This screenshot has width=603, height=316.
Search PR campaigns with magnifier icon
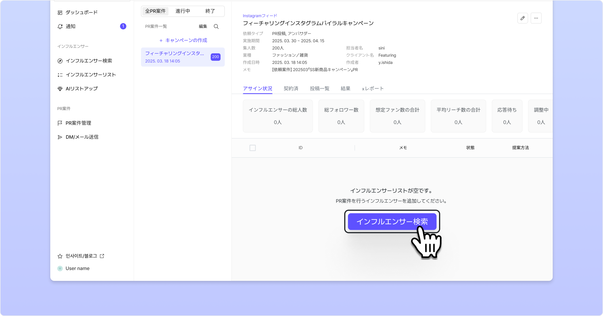point(216,27)
